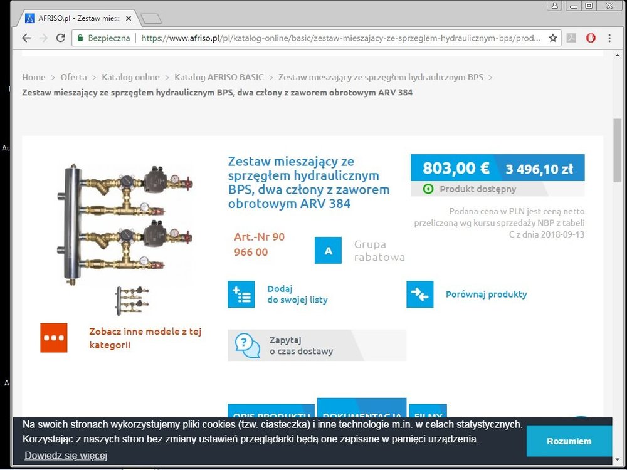Click the blue discount group A badge
Image resolution: width=627 pixels, height=470 pixels.
(328, 251)
